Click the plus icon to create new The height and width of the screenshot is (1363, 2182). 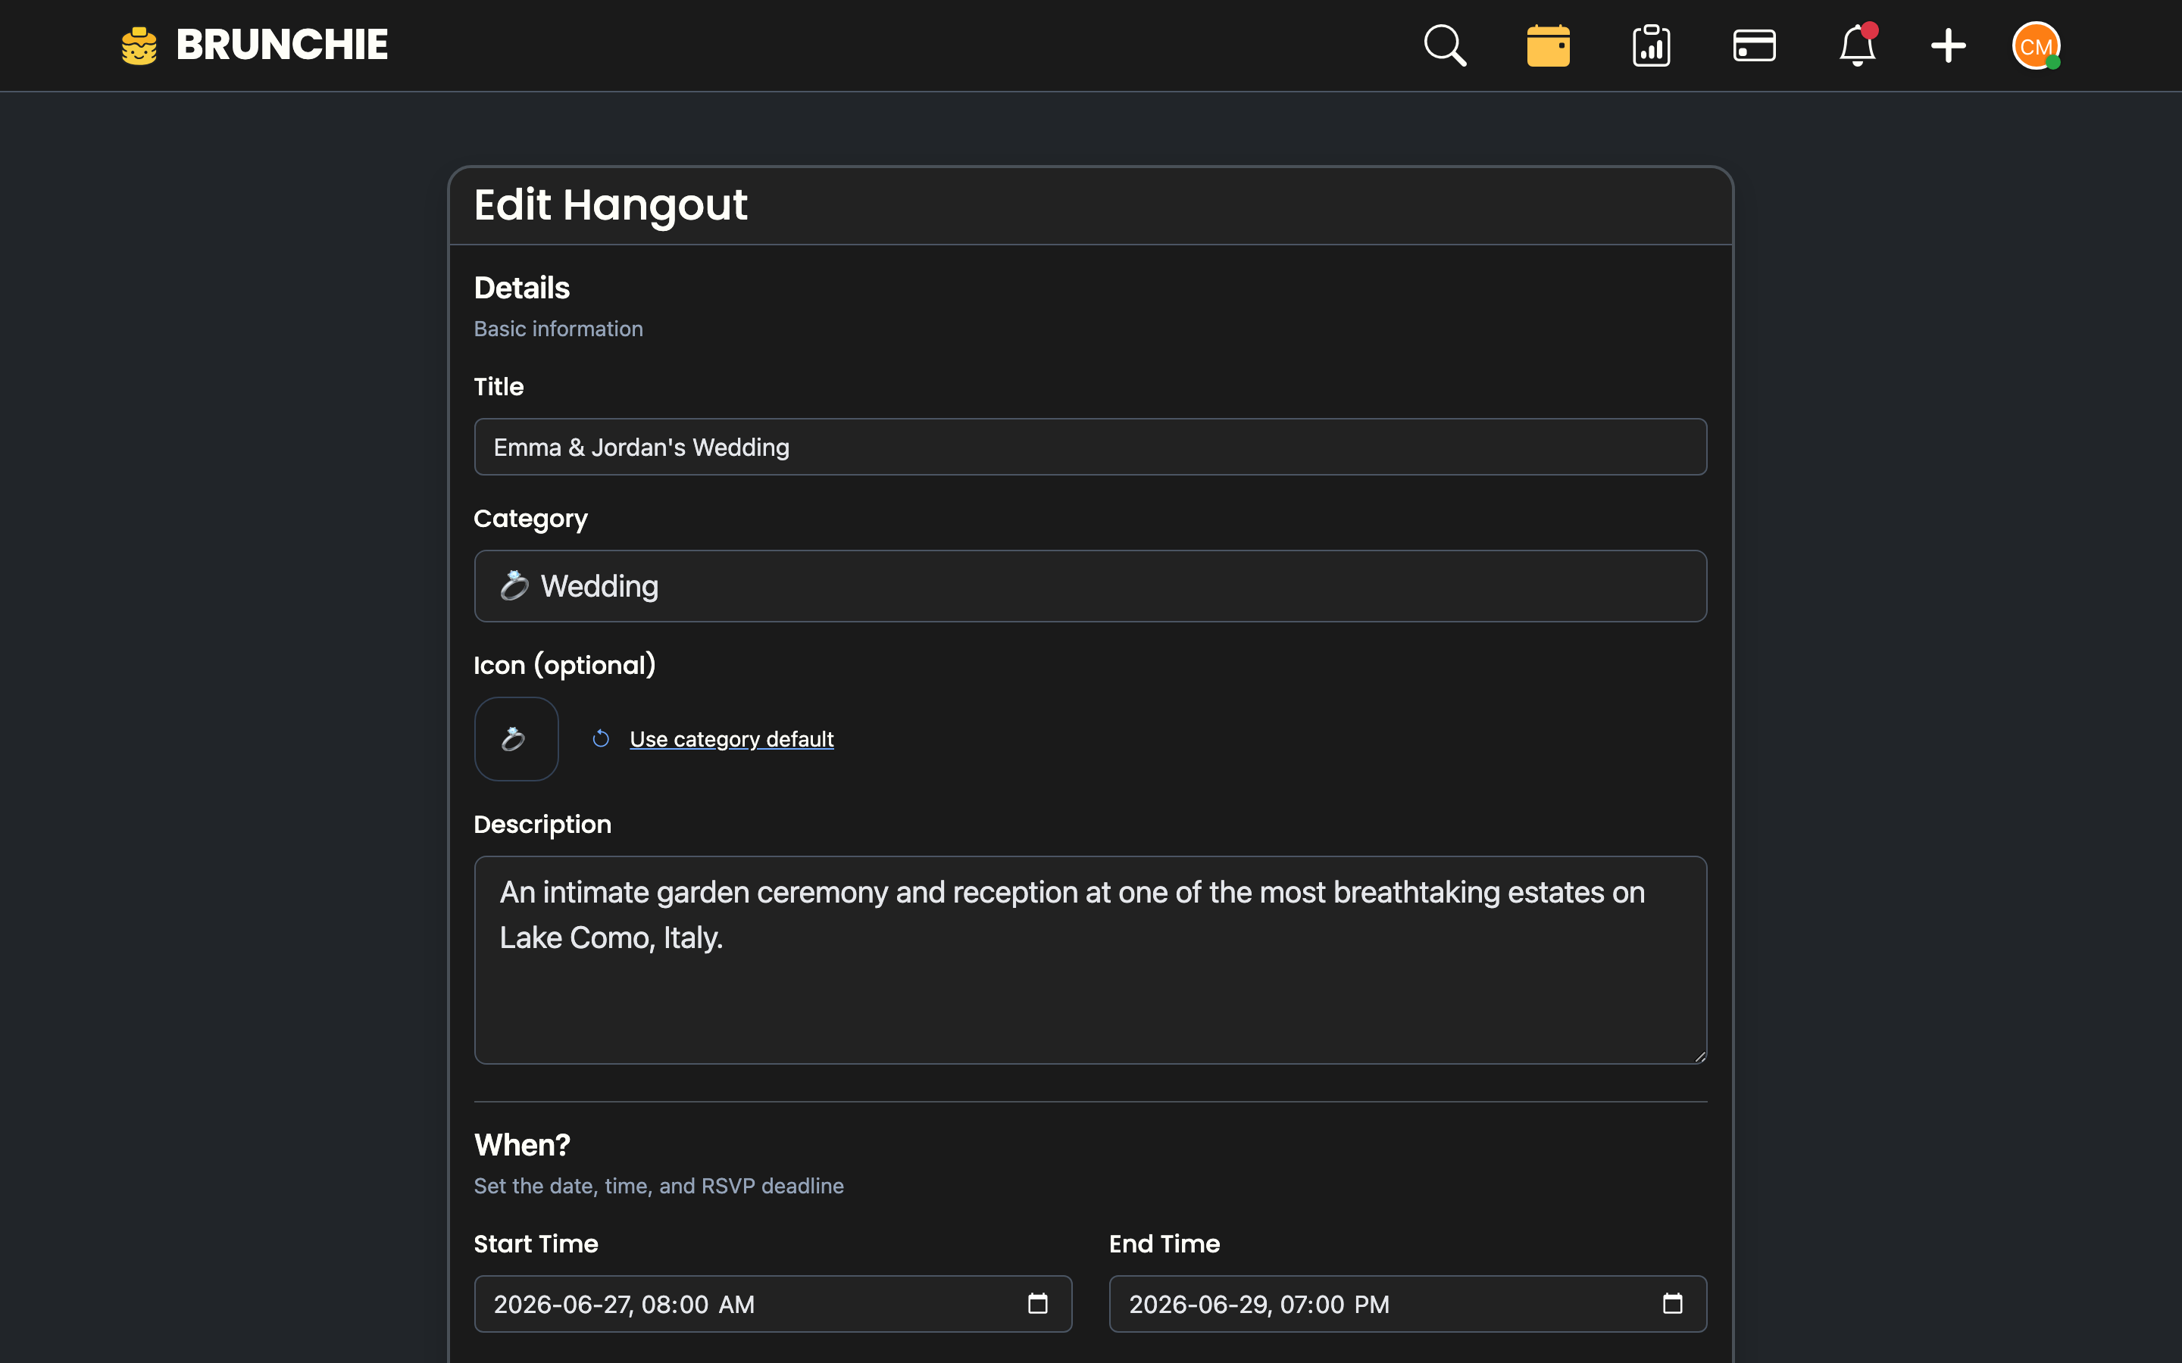(x=1948, y=45)
